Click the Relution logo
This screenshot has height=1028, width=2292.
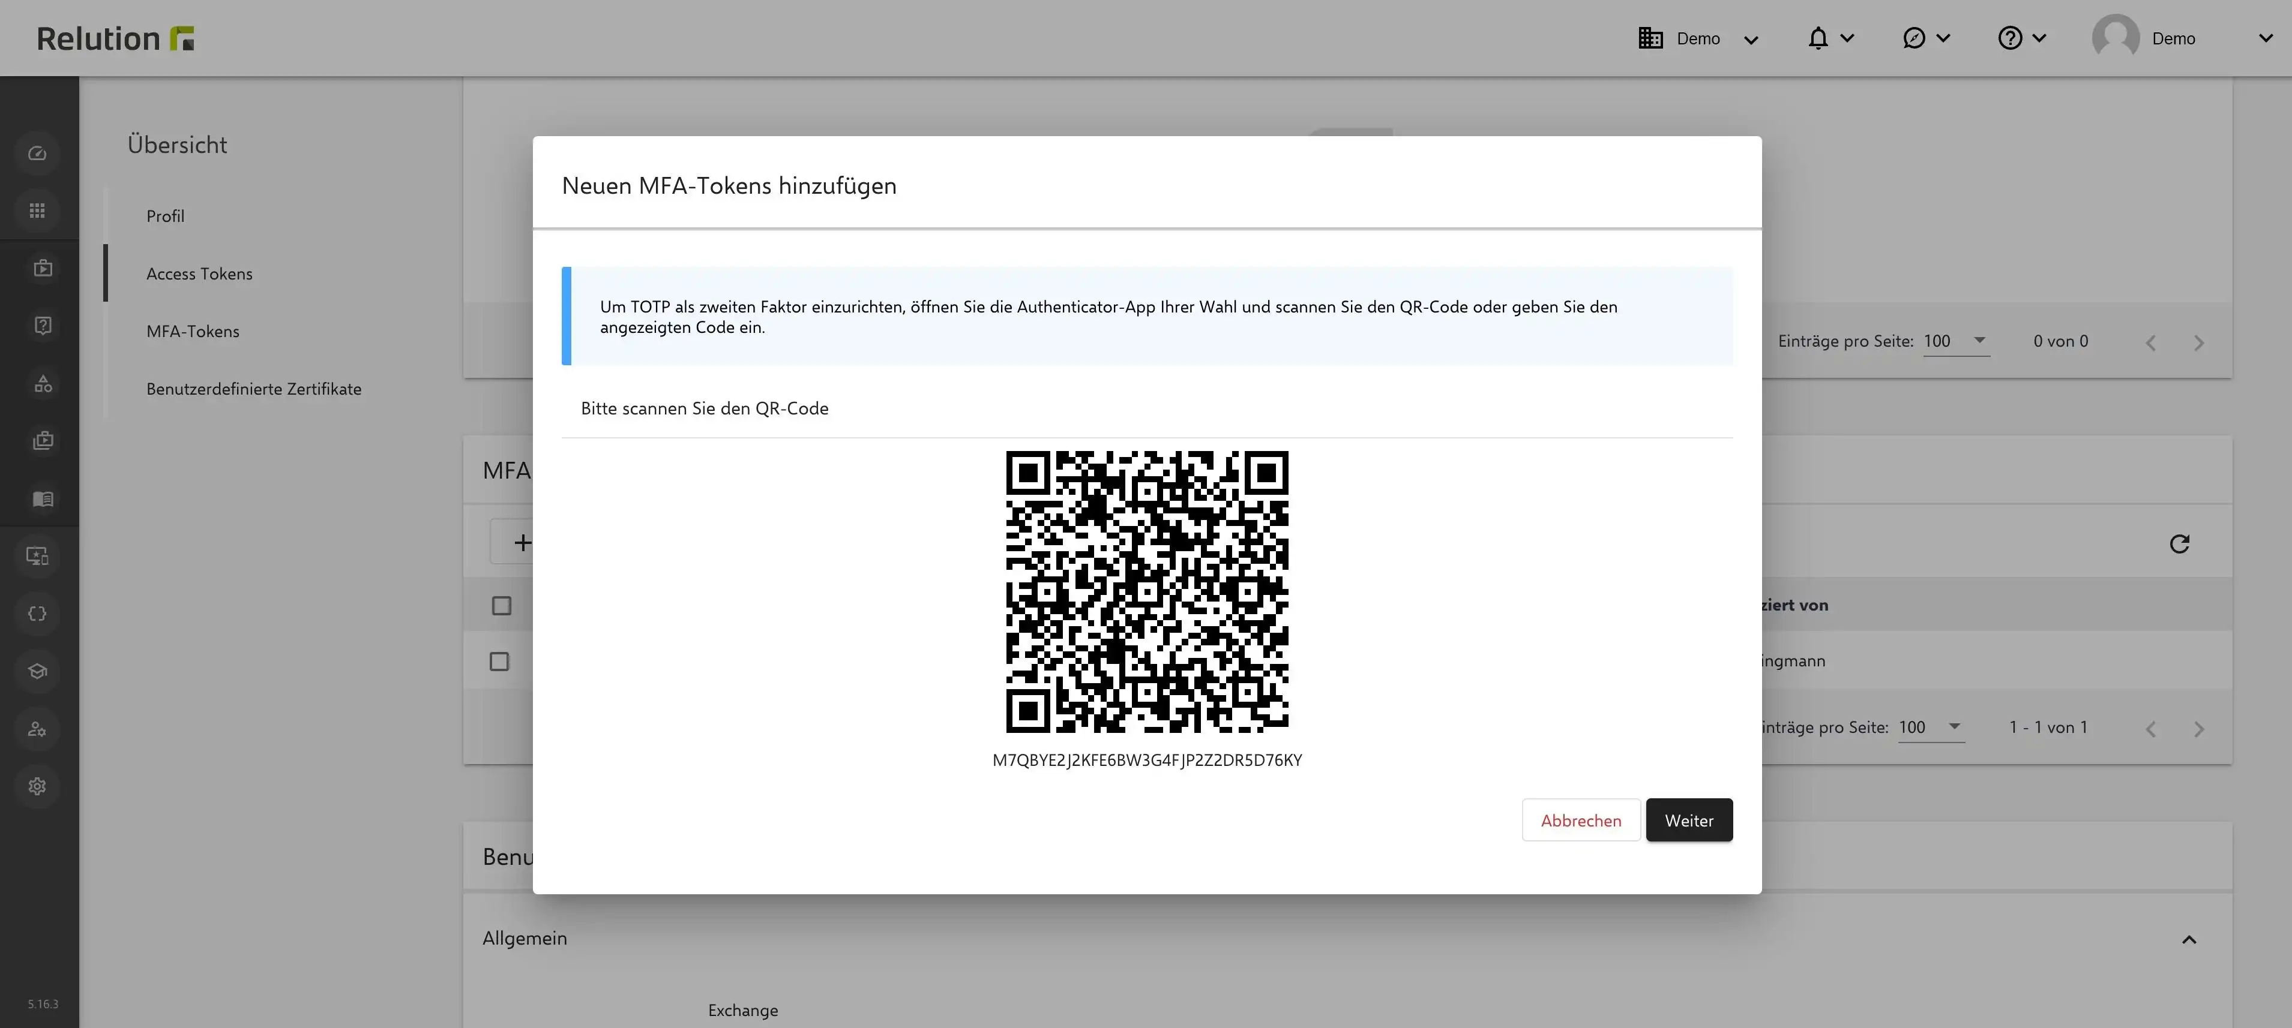[x=116, y=38]
